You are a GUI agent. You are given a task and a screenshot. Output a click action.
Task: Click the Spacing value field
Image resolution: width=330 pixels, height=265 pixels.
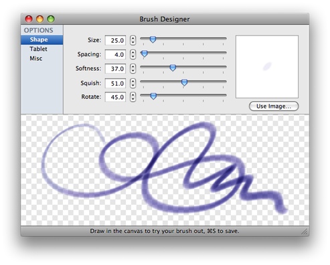pyautogui.click(x=115, y=54)
